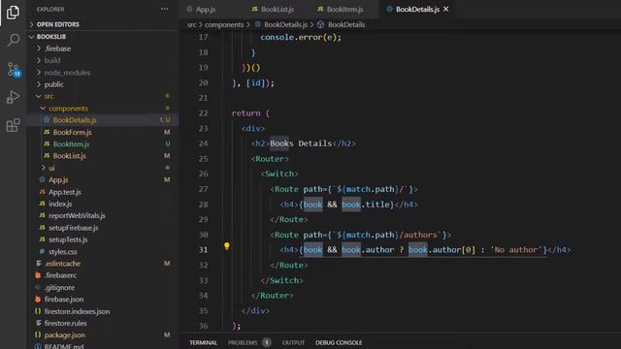The height and width of the screenshot is (349, 621).
Task: Open Explorer more actions ellipsis menu
Action: (x=164, y=9)
